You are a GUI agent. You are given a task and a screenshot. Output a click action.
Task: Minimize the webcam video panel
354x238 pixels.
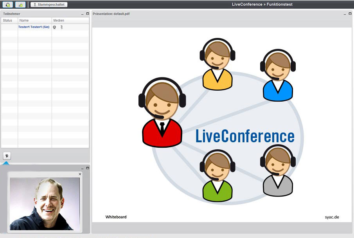83,168
